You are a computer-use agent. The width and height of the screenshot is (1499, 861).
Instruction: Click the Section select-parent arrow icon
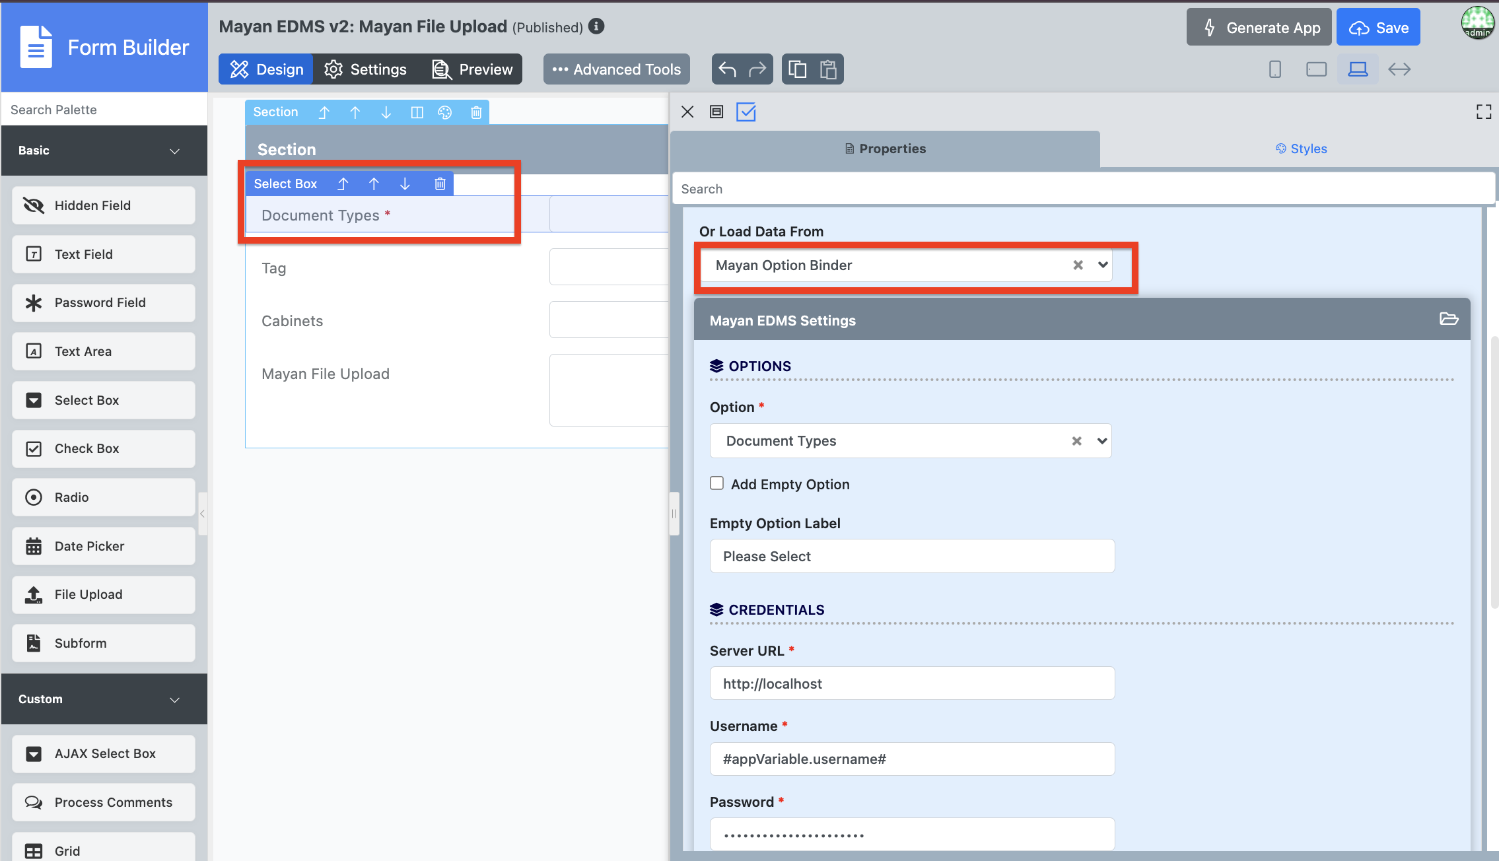pos(324,112)
